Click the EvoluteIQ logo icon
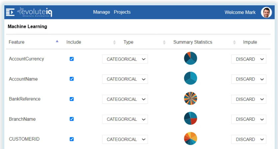278x149 pixels. tap(10, 12)
